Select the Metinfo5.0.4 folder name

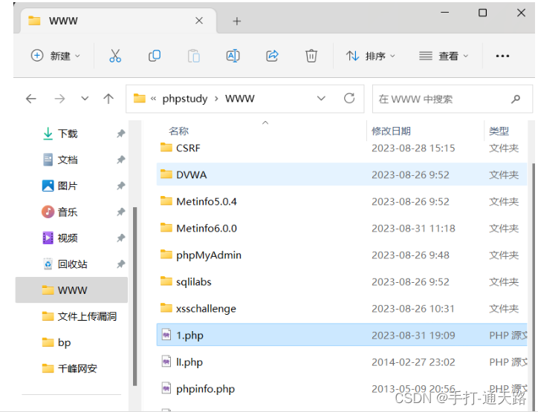pos(207,201)
